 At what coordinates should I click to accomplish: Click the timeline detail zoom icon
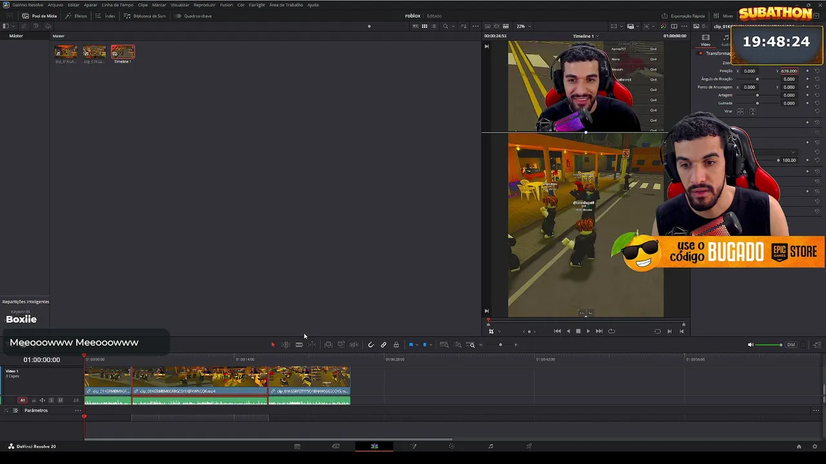pyautogui.click(x=458, y=345)
